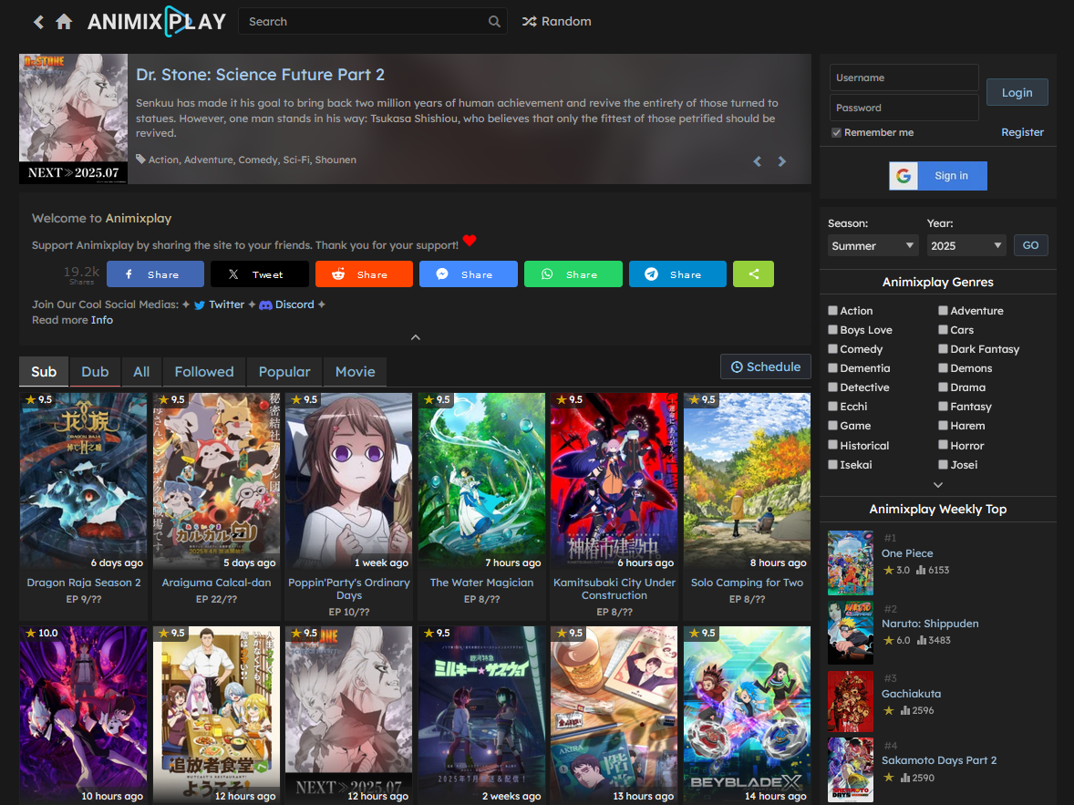Switch to the Dub tab
Image resolution: width=1074 pixels, height=805 pixels.
(x=95, y=372)
